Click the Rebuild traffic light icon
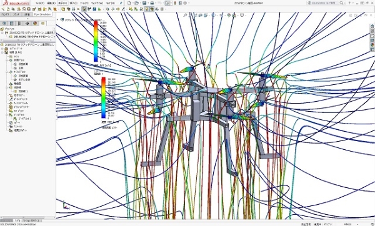 click(x=175, y=3)
